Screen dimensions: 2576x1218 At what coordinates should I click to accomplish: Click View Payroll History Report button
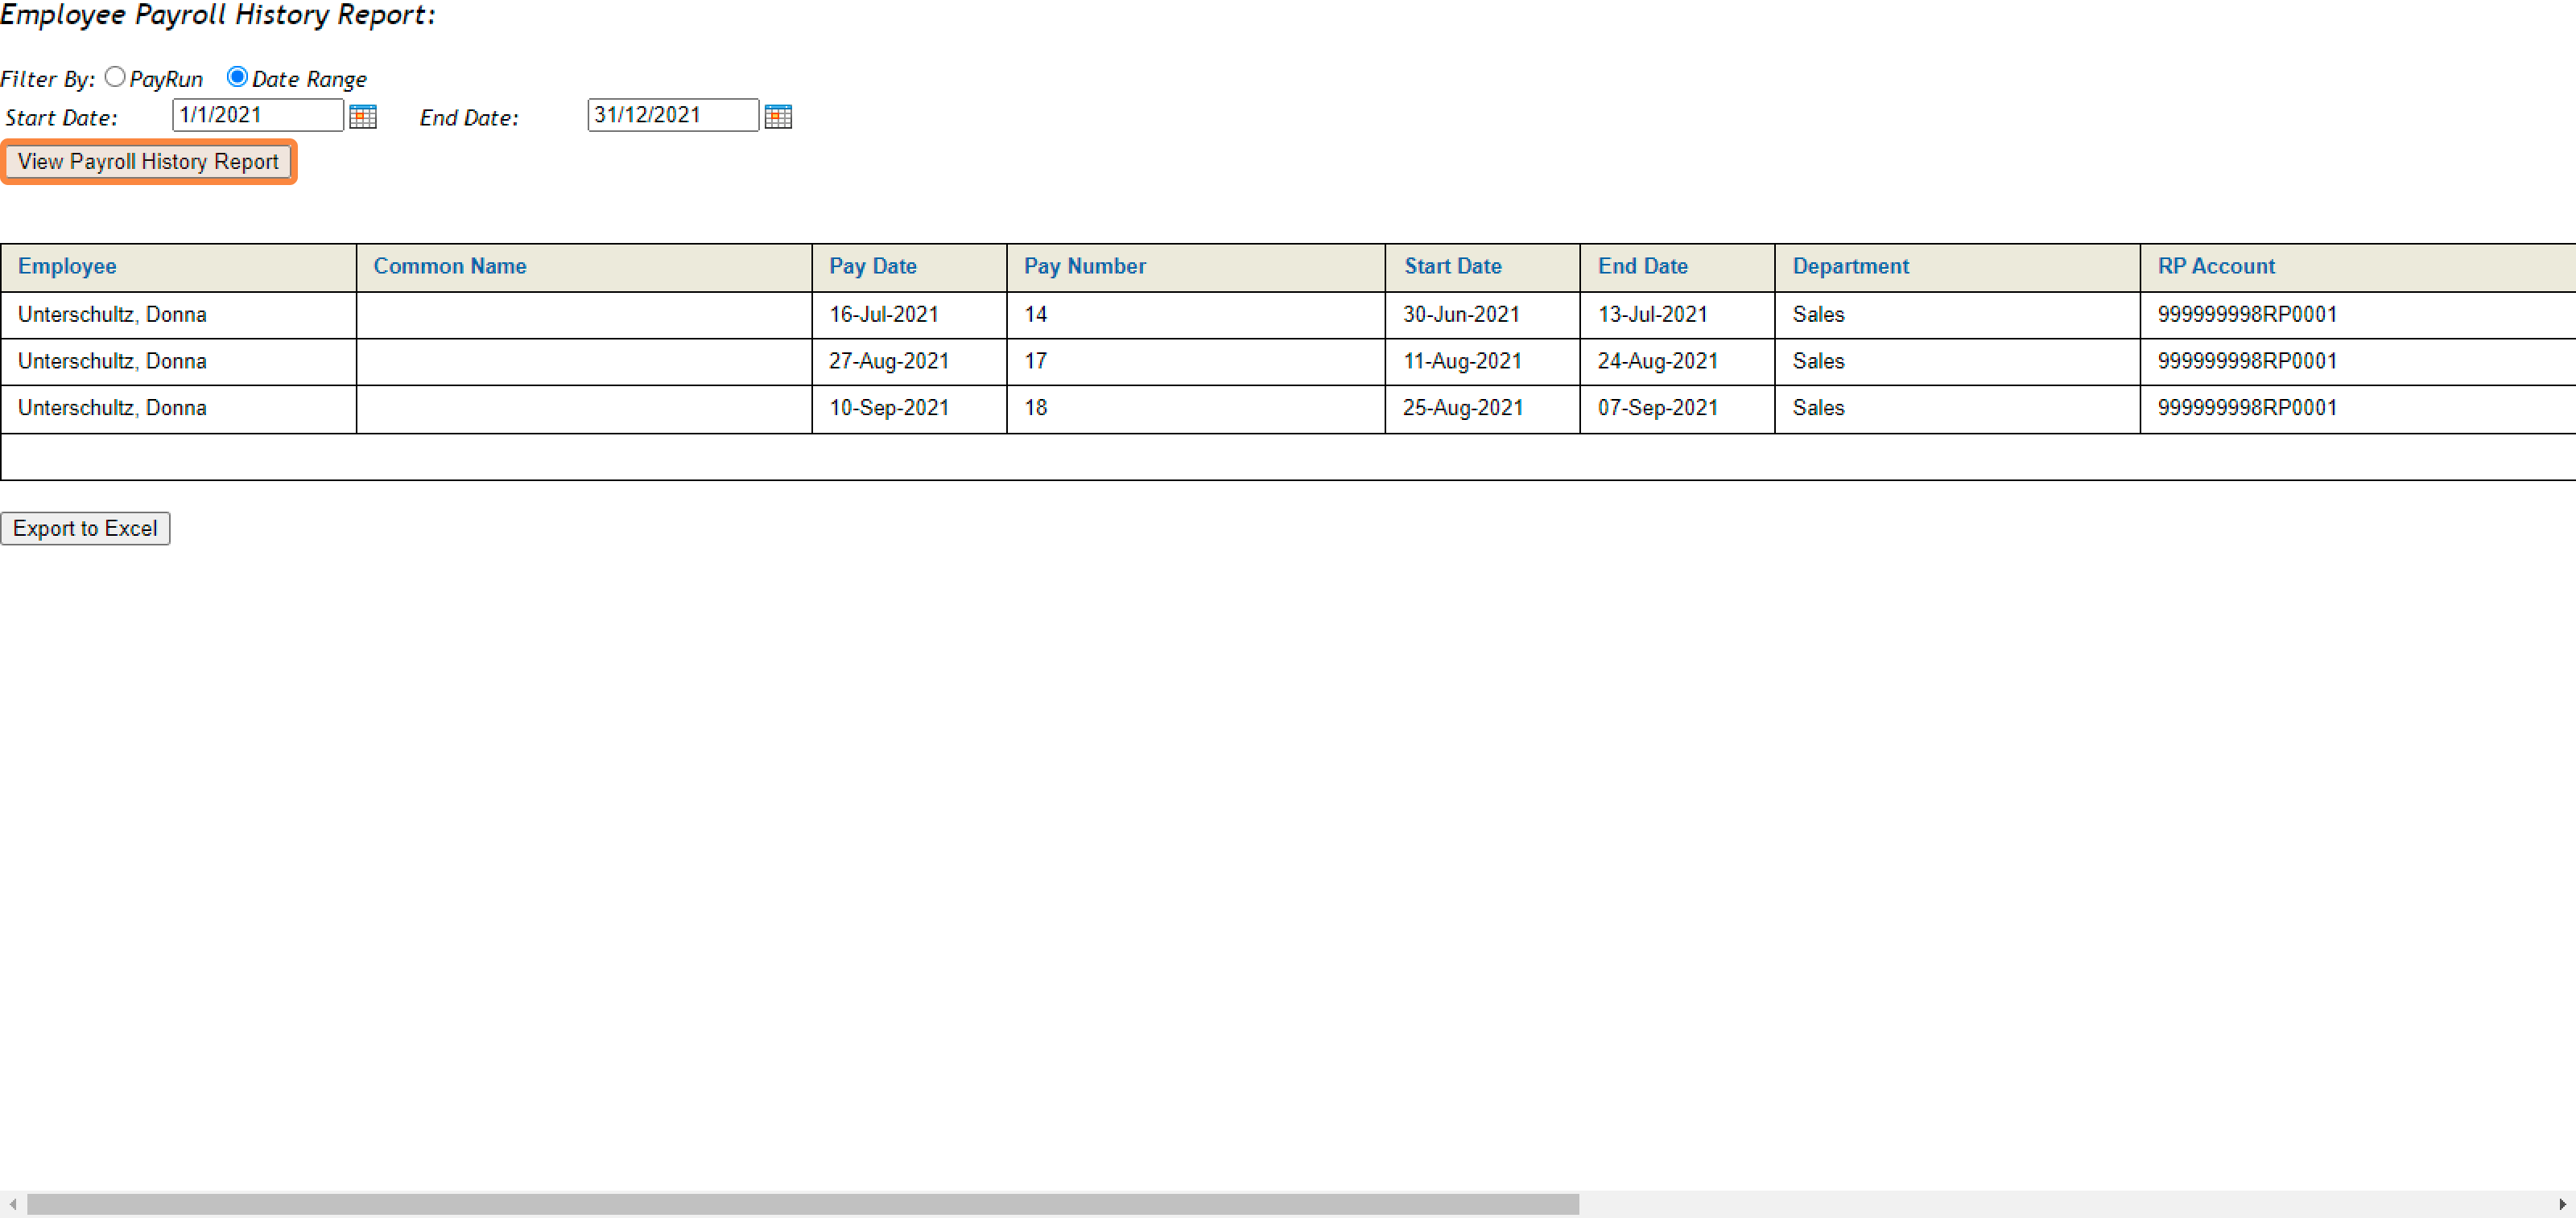[x=148, y=162]
